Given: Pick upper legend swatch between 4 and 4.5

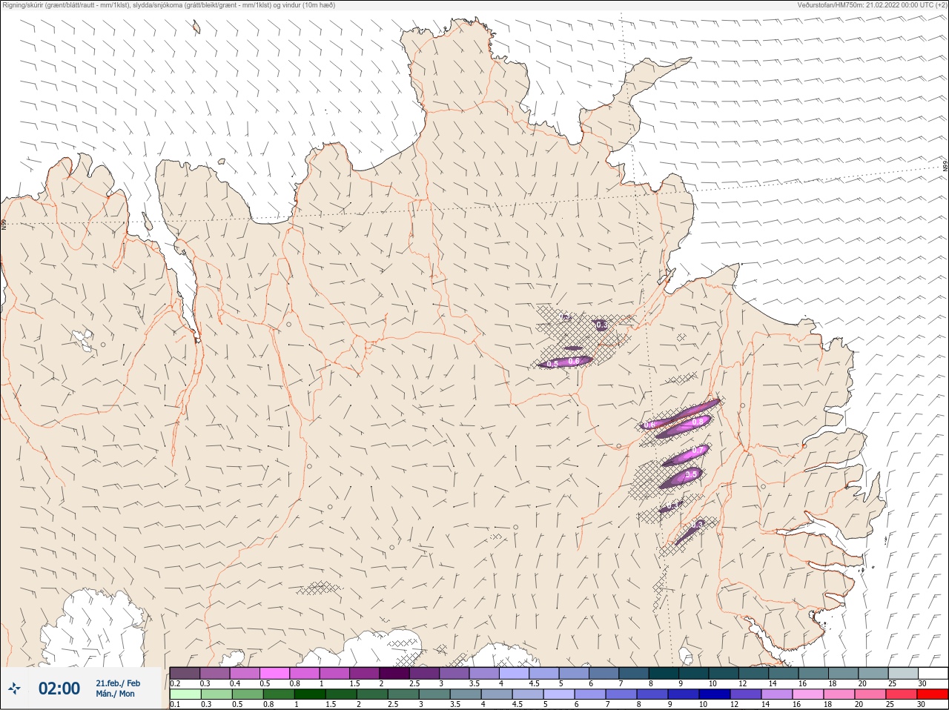Looking at the screenshot, I should pyautogui.click(x=514, y=673).
